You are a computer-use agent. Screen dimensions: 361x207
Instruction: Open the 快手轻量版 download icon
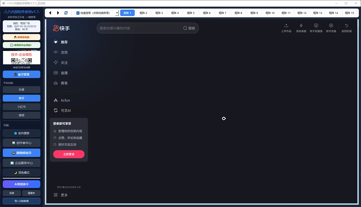[316, 26]
